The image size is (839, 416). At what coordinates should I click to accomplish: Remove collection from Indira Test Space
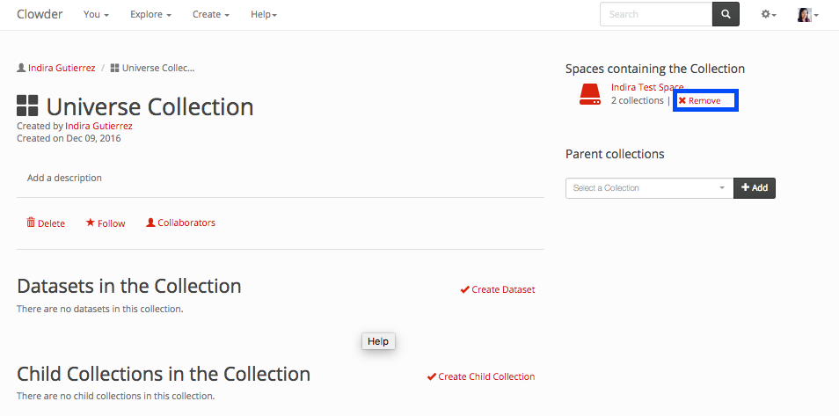(x=700, y=101)
